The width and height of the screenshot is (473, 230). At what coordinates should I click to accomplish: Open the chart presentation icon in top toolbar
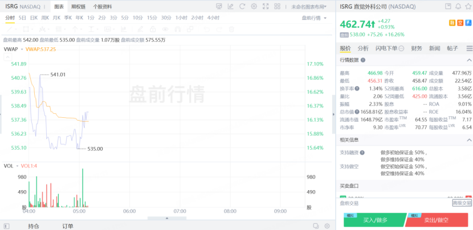point(219,6)
